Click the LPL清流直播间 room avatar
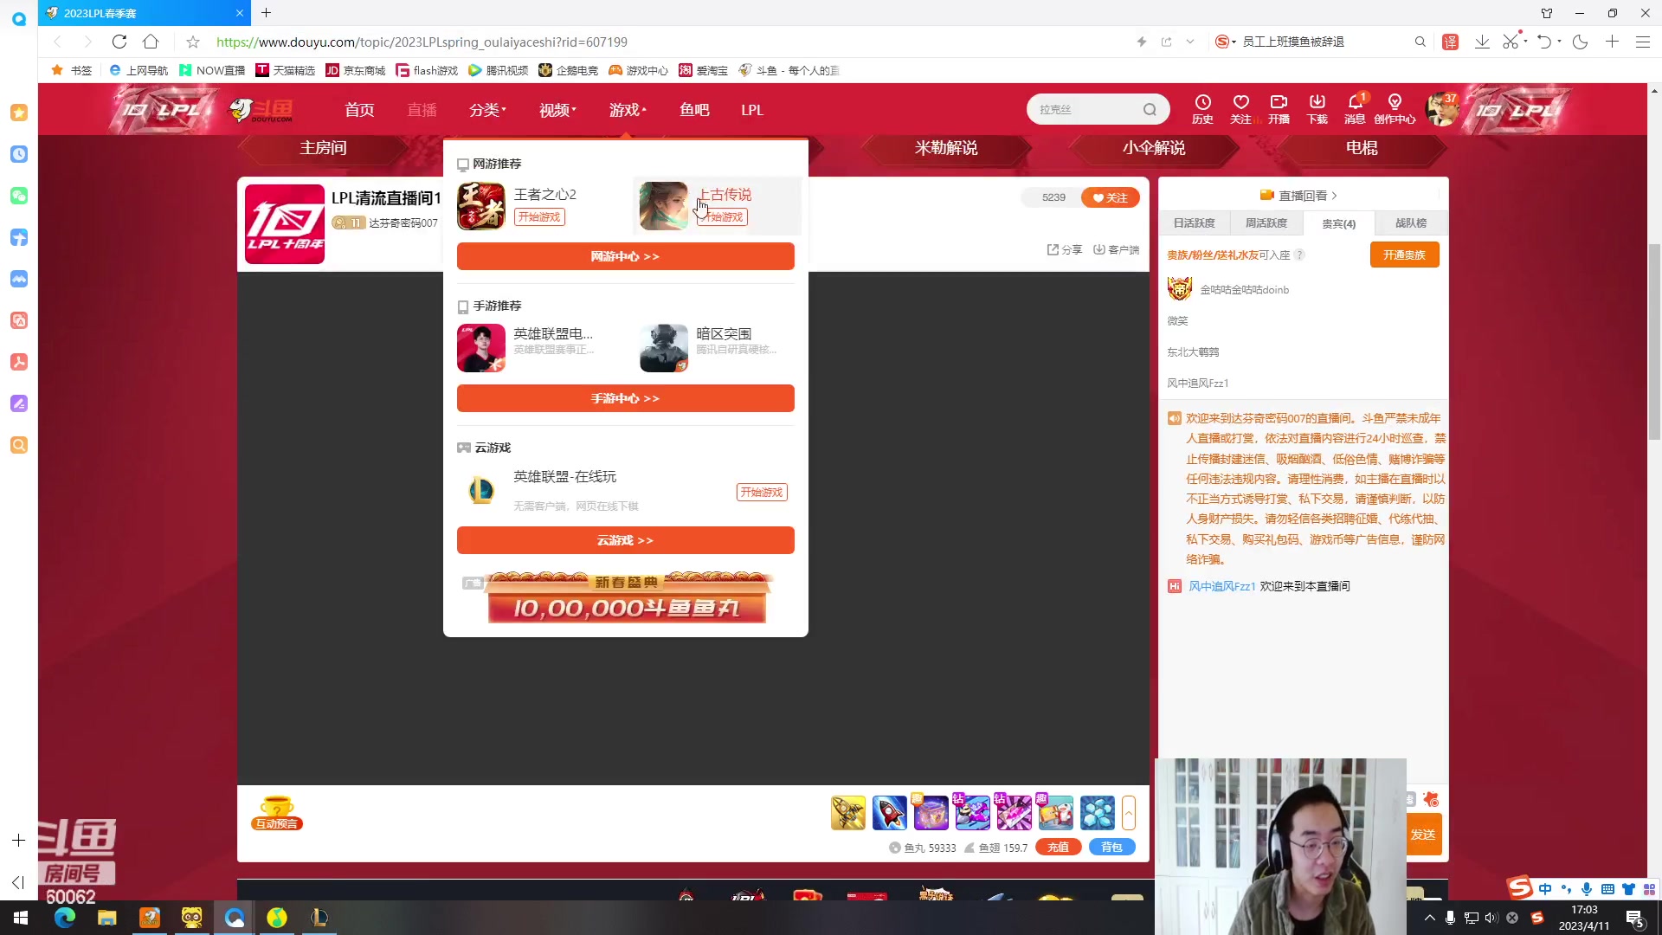Image resolution: width=1662 pixels, height=935 pixels. (x=285, y=223)
